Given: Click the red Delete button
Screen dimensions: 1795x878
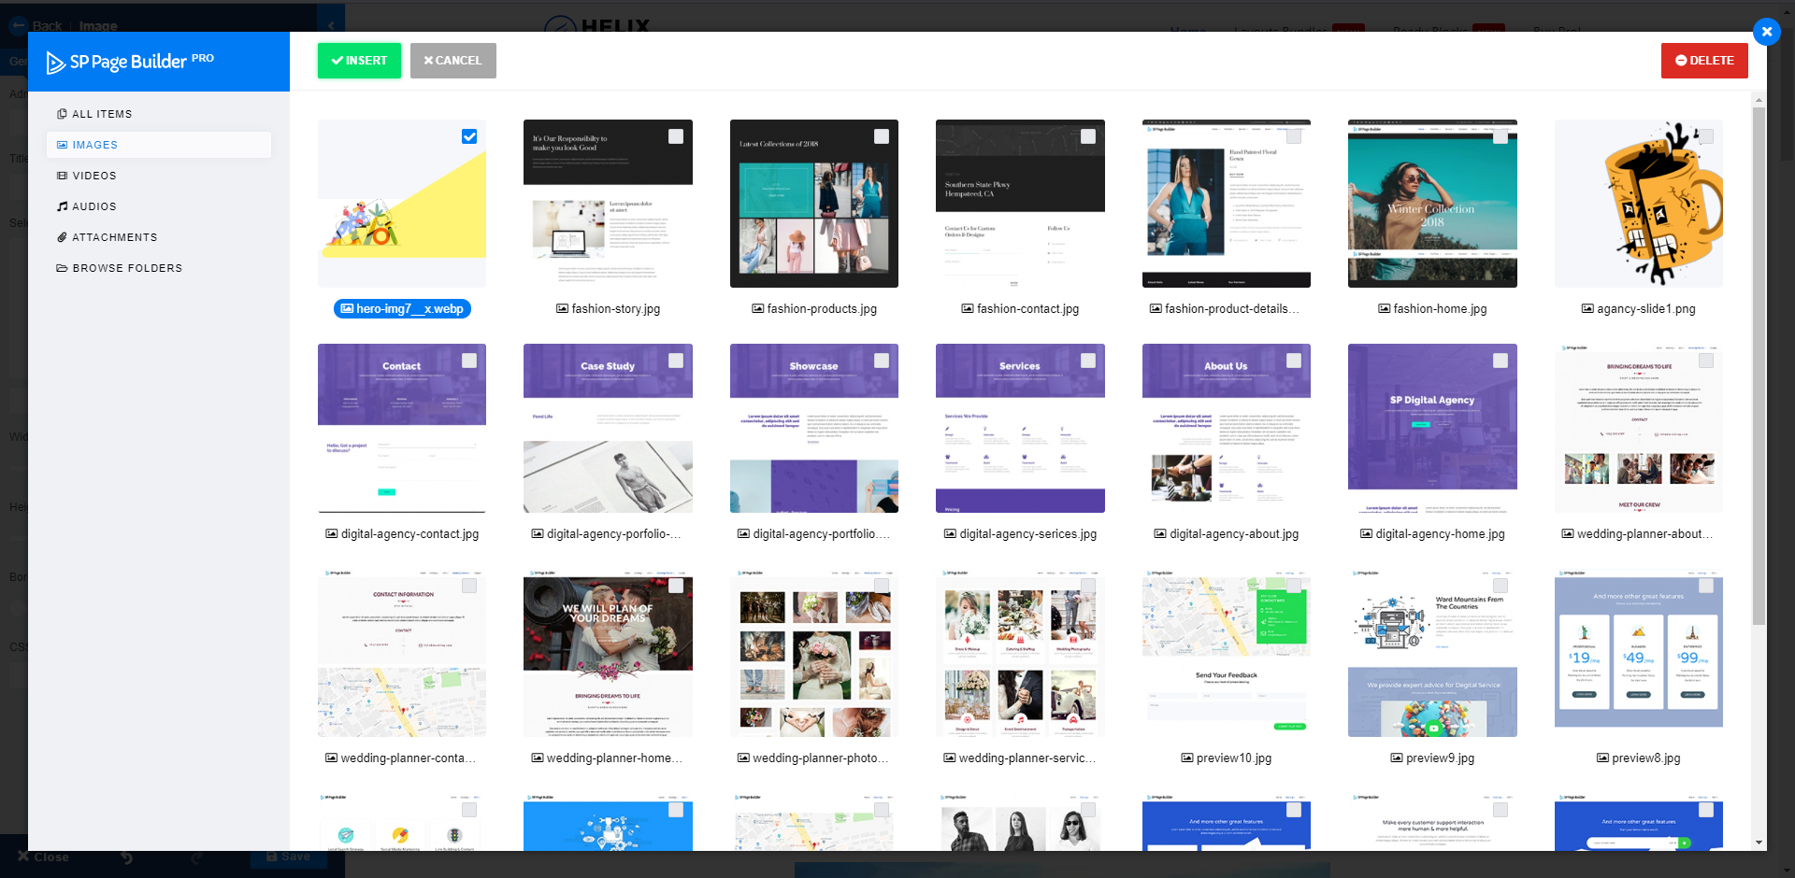Looking at the screenshot, I should [1704, 61].
